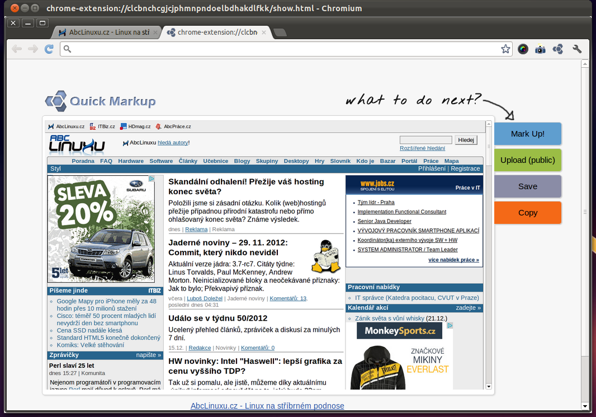Click the AbcLinuxu.cz favicon in the network bar
Image resolution: width=596 pixels, height=417 pixels.
[51, 126]
